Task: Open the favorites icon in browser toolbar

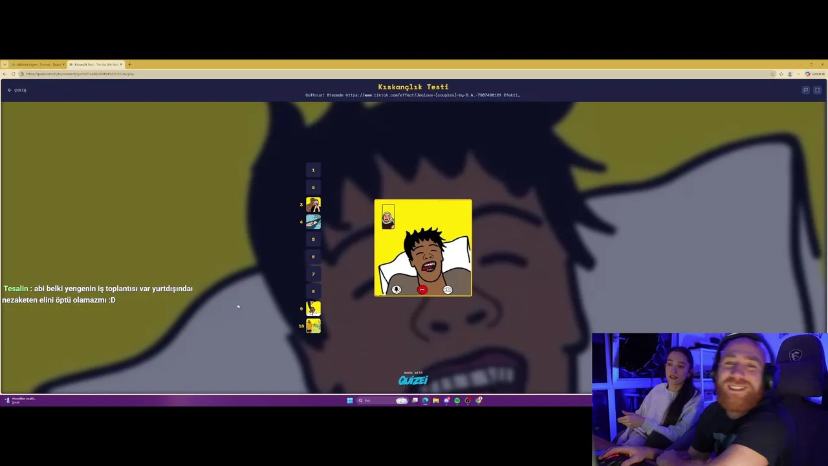Action: click(x=781, y=74)
